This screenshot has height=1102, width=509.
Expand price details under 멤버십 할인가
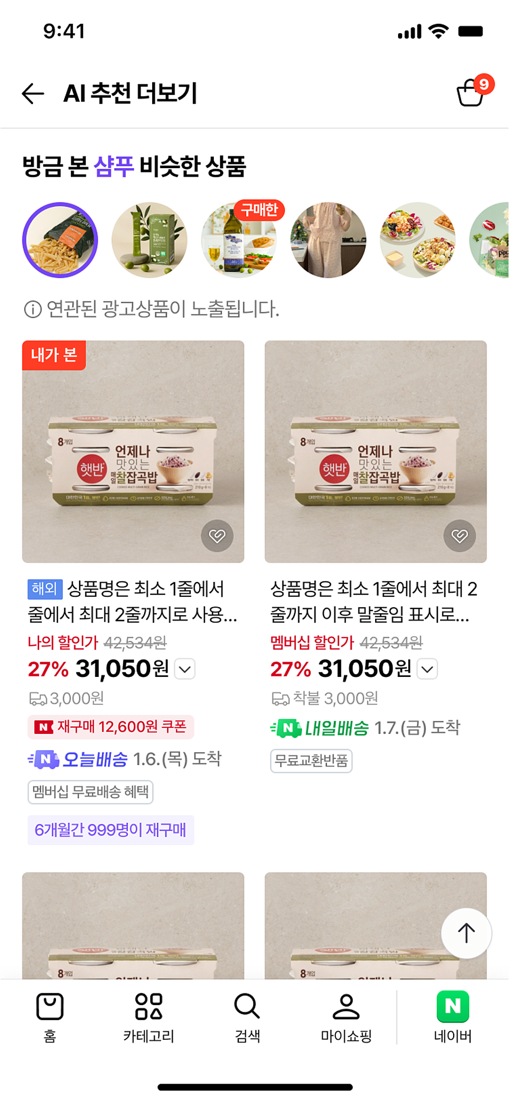click(428, 669)
